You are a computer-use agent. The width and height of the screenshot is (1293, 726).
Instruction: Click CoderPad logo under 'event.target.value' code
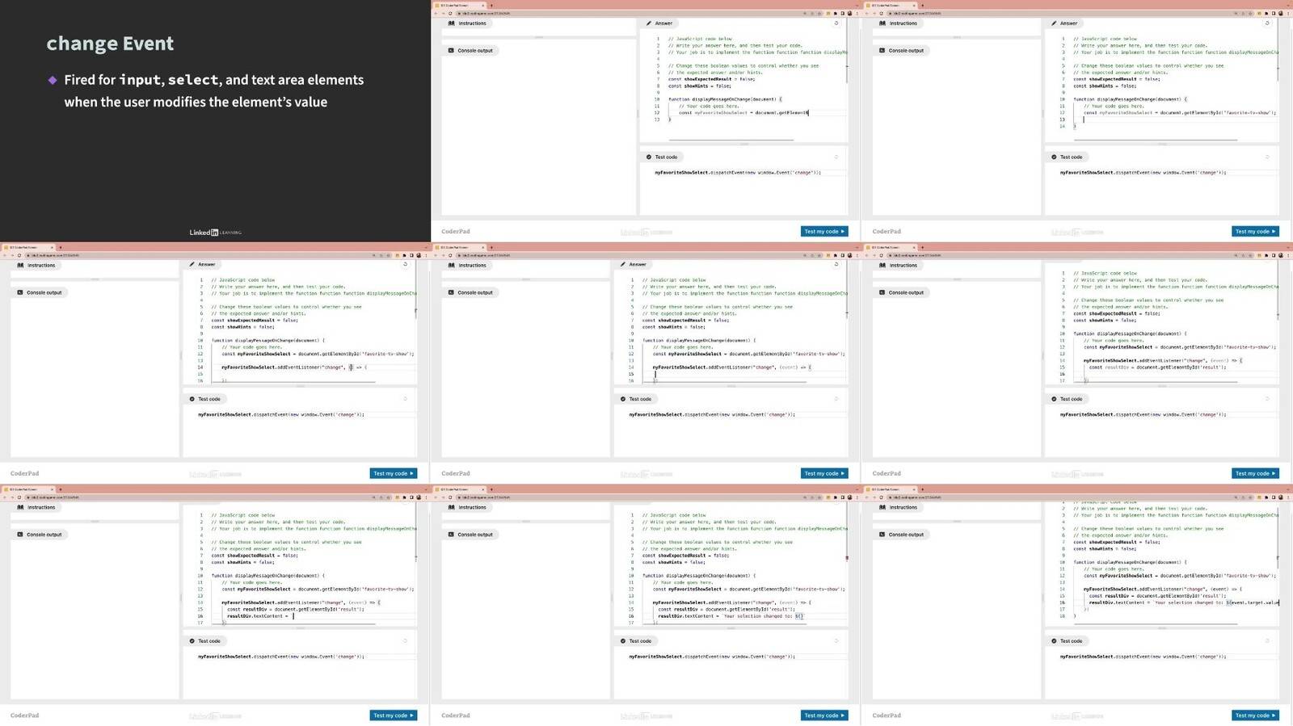point(887,716)
